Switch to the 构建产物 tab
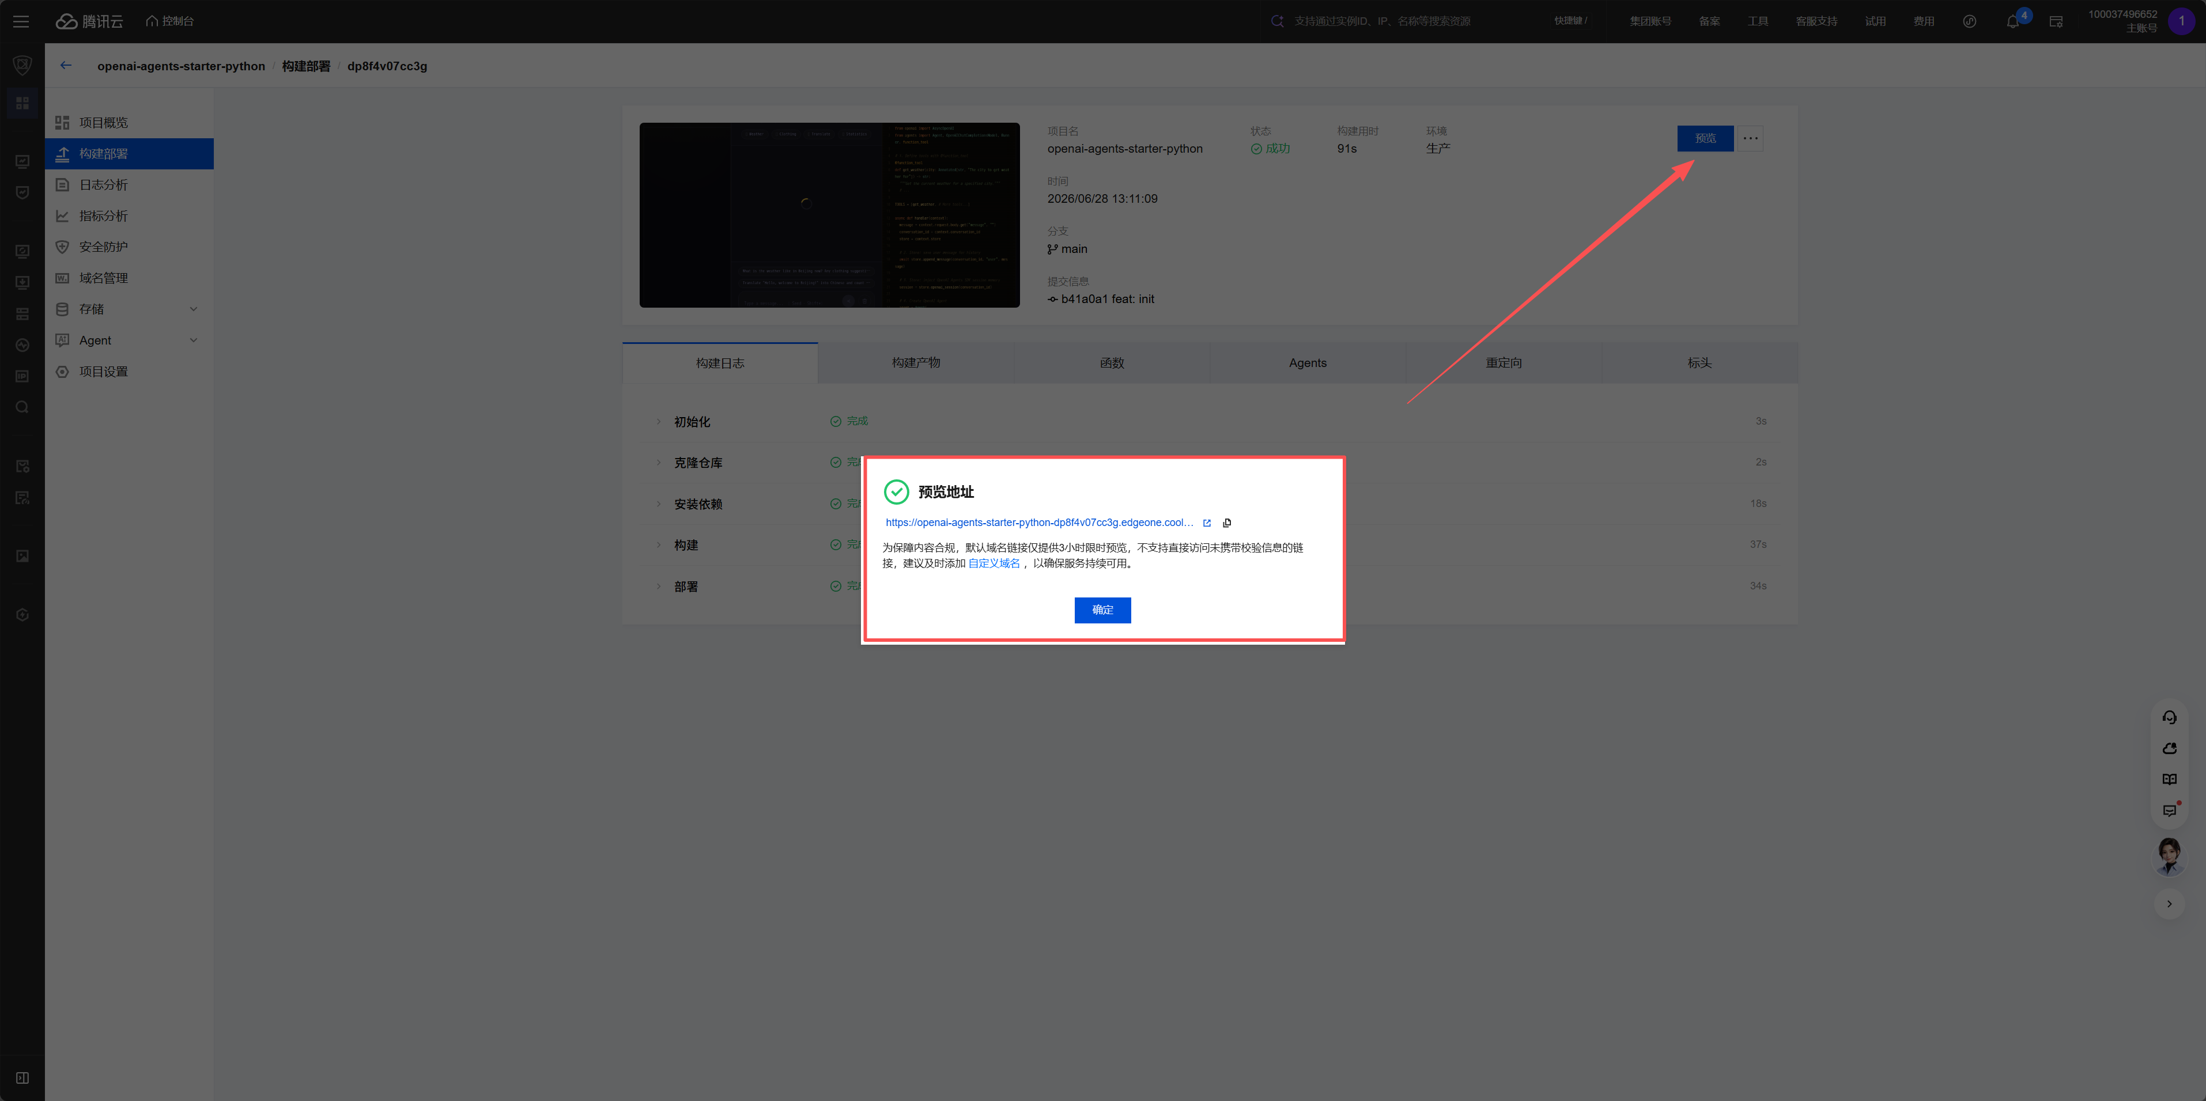 point(916,363)
